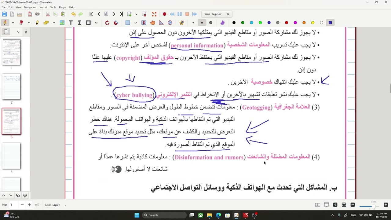Open a file using the folder icon
The width and height of the screenshot is (391, 220).
[20, 14]
